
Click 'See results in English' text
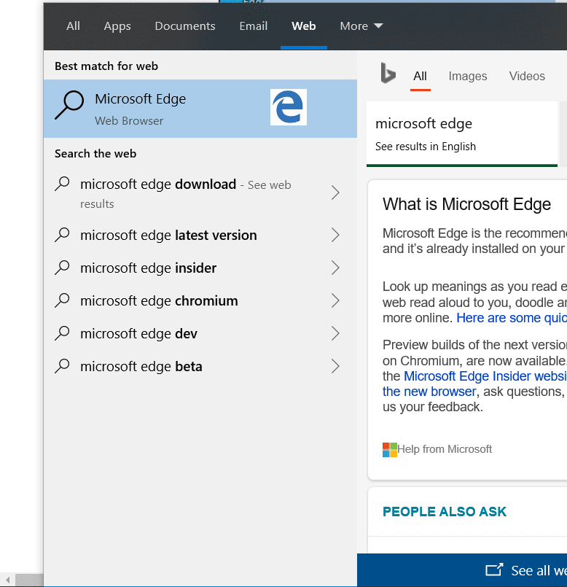click(x=426, y=147)
